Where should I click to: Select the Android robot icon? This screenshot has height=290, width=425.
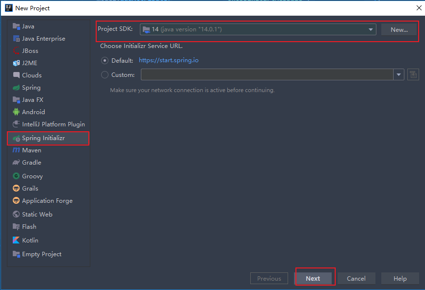pyautogui.click(x=16, y=112)
